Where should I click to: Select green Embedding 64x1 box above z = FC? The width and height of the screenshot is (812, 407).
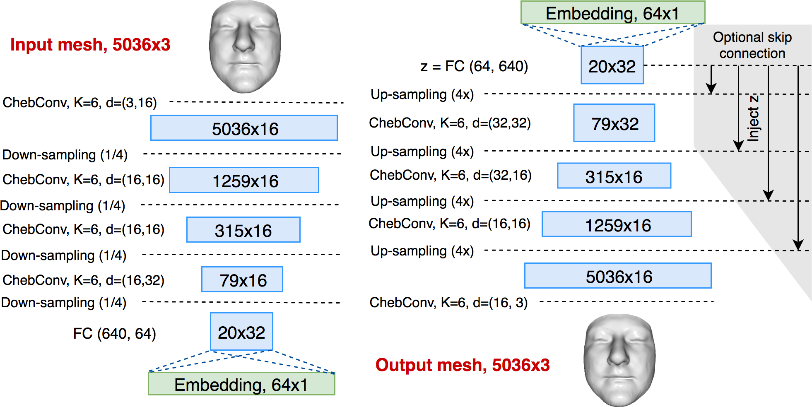tap(613, 12)
